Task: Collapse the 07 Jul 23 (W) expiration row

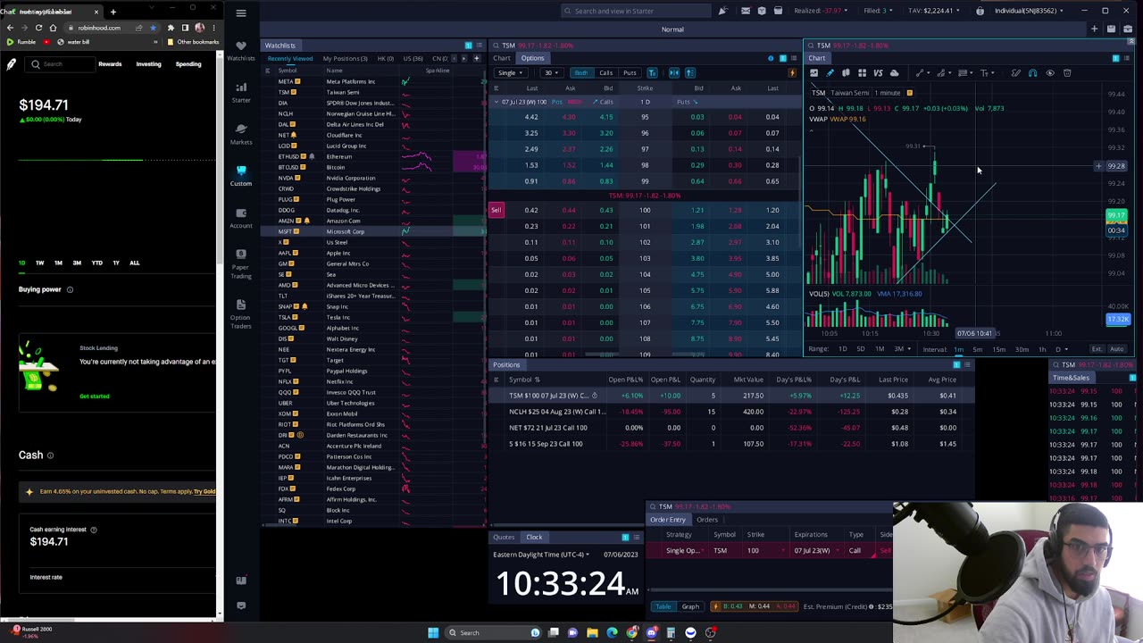Action: (496, 102)
